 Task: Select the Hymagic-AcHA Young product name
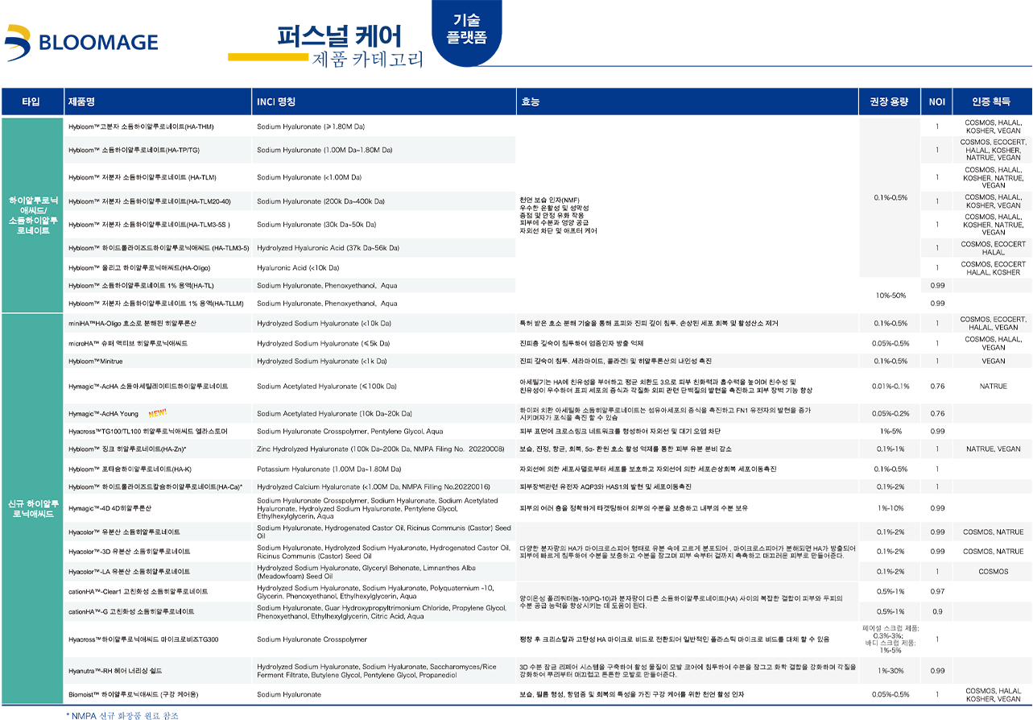103,413
